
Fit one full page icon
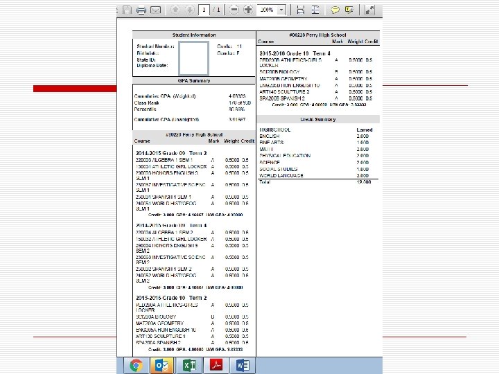coord(315,10)
